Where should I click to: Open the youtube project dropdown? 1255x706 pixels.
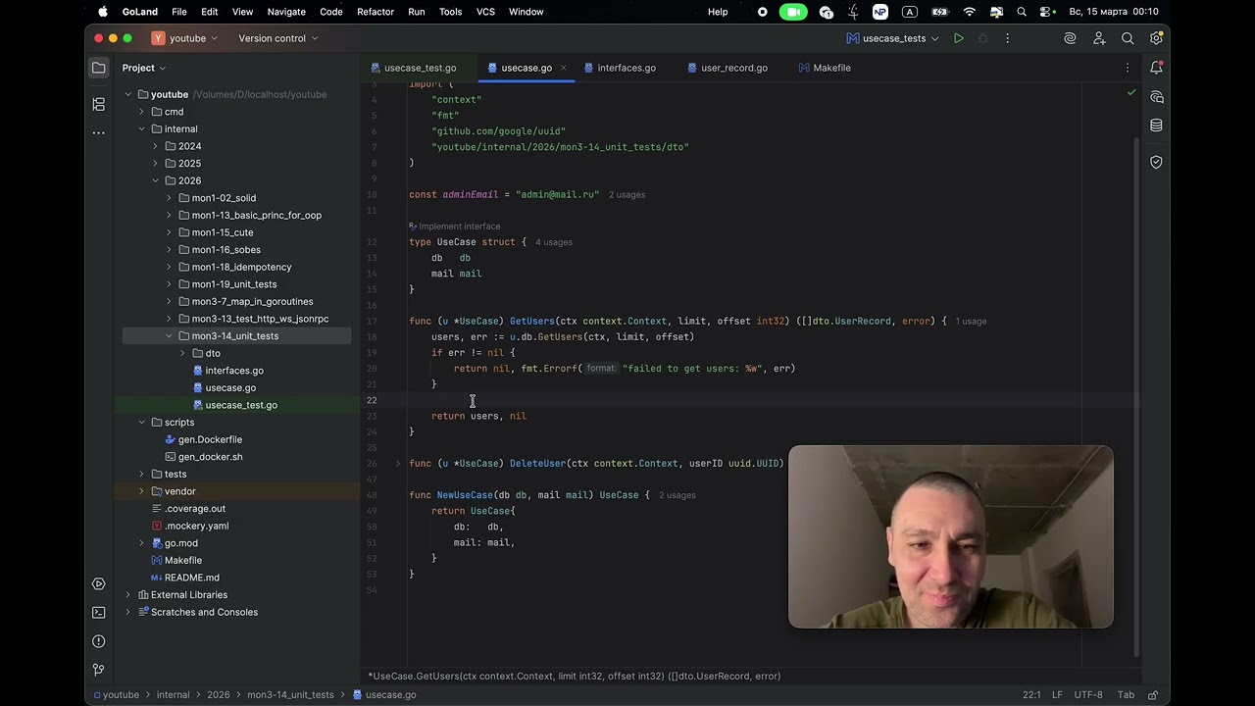coord(186,38)
